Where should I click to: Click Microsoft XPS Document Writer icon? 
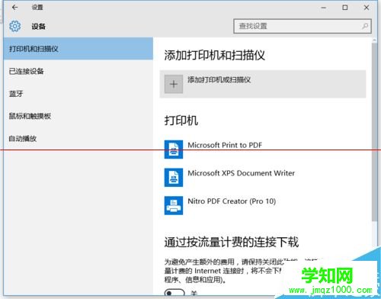pos(174,178)
